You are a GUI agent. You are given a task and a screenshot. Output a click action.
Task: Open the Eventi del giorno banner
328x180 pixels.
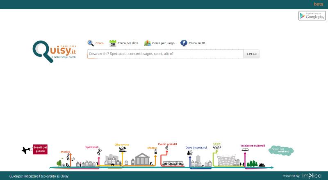(x=40, y=149)
